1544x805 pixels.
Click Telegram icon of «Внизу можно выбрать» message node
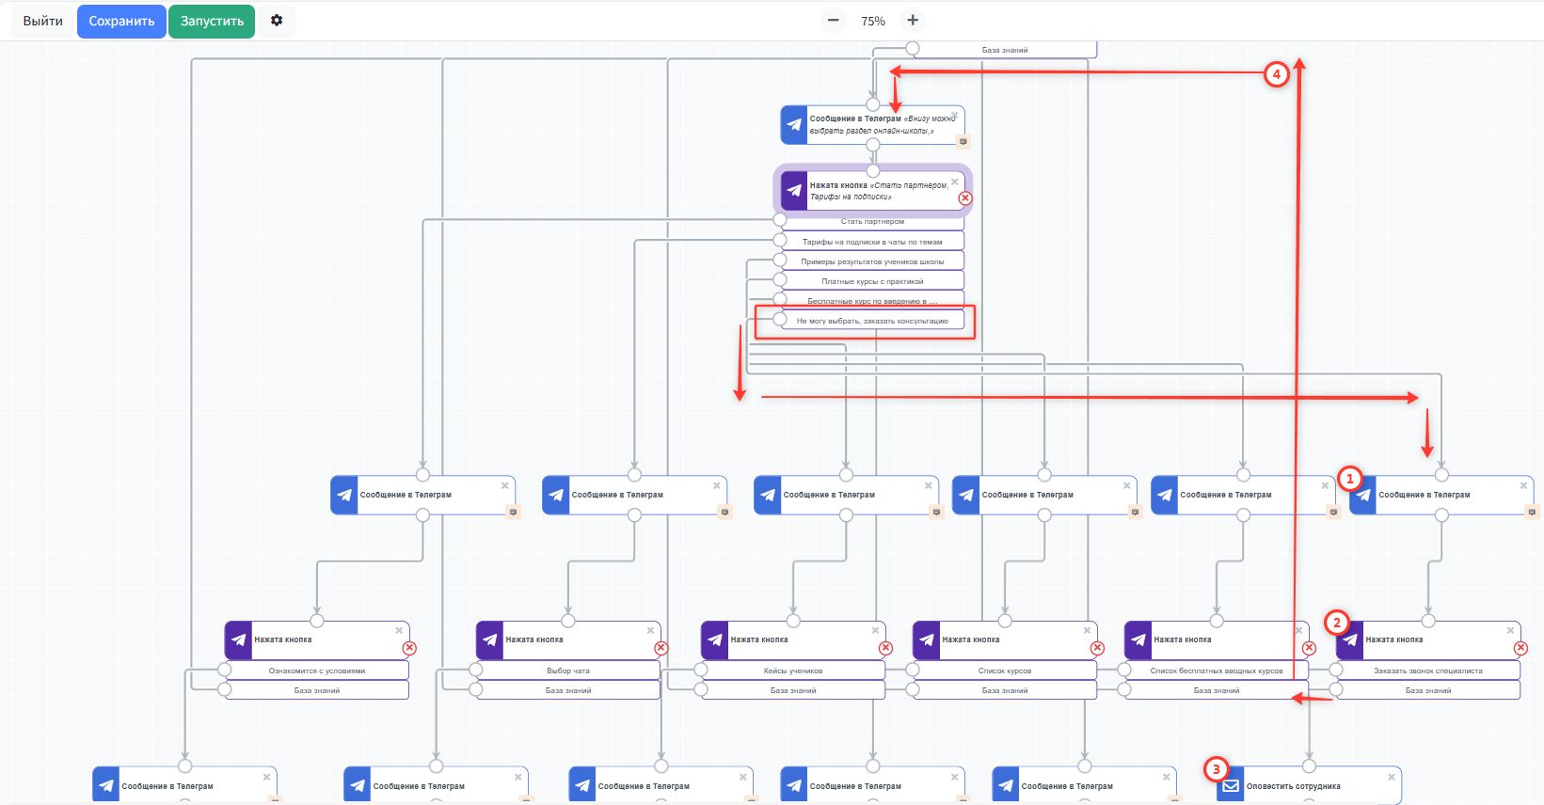(x=794, y=125)
